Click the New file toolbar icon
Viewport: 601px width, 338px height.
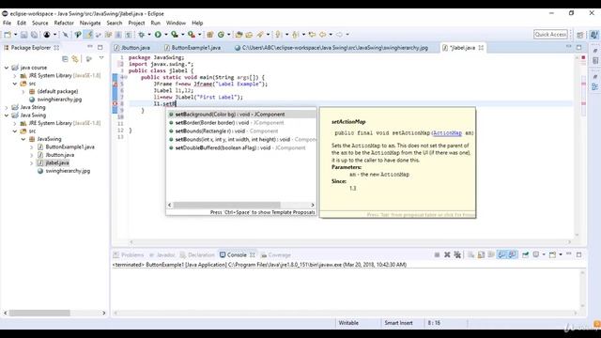coord(8,35)
